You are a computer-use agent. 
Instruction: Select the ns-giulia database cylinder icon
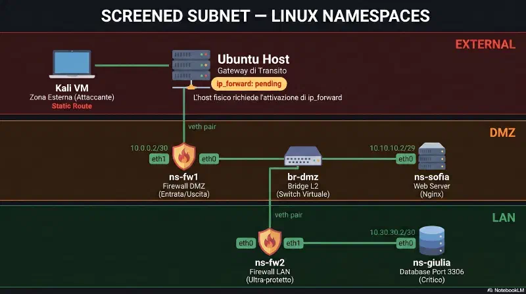click(432, 241)
